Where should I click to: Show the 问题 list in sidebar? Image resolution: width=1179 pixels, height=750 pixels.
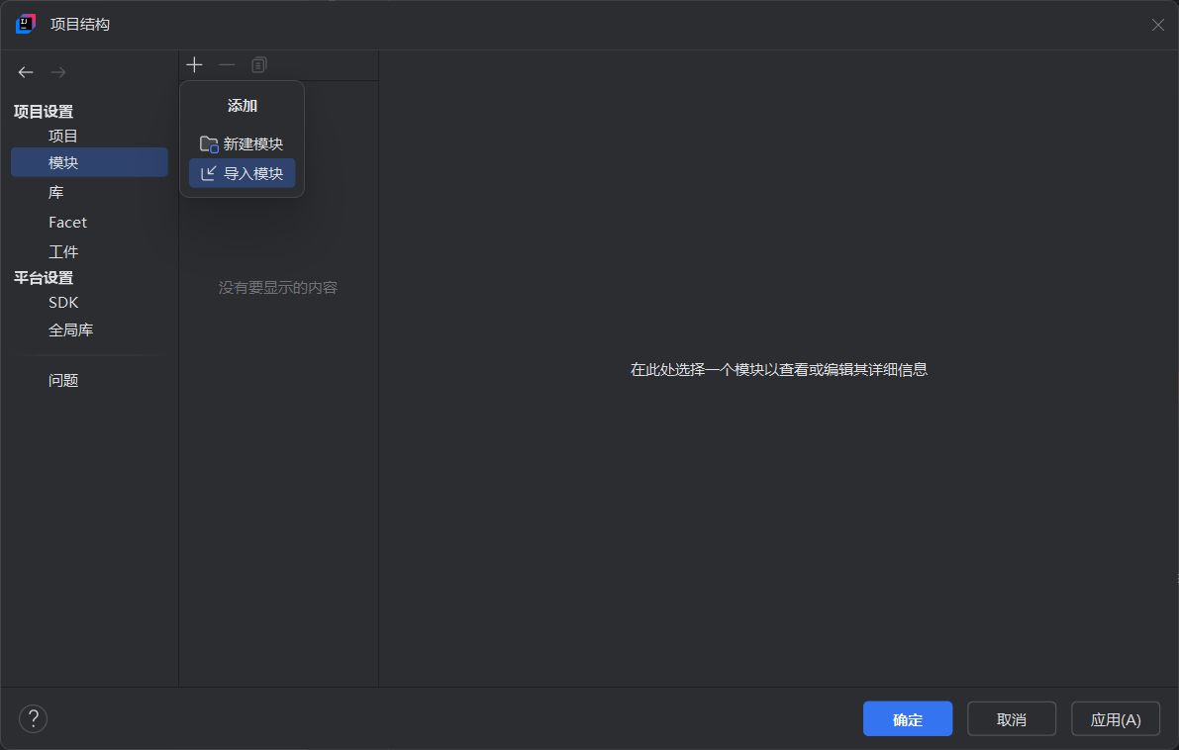point(63,380)
